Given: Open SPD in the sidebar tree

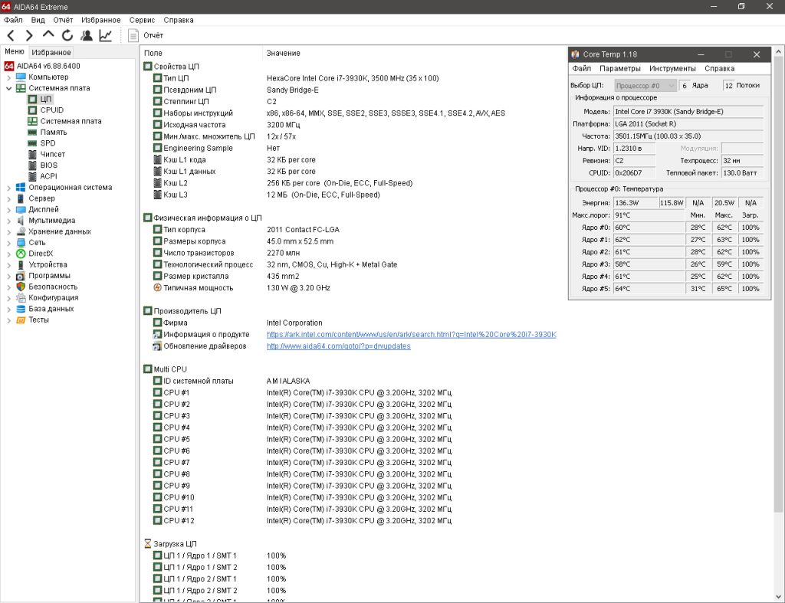Looking at the screenshot, I should pyautogui.click(x=48, y=143).
